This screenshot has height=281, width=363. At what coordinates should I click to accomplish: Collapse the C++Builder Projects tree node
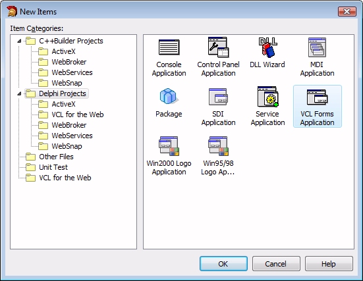[20, 41]
